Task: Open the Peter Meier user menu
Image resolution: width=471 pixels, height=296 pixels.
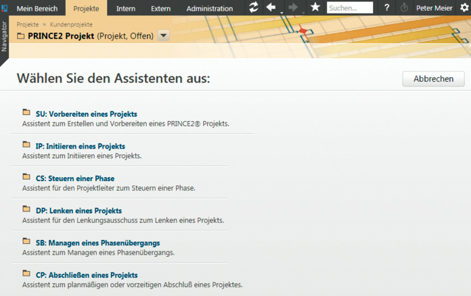Action: (x=434, y=8)
